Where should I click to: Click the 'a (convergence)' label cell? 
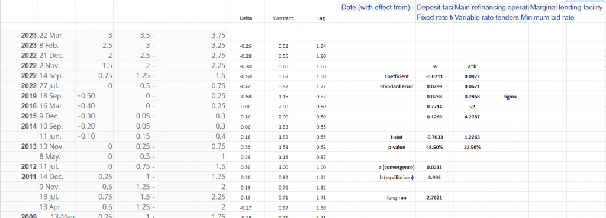point(396,167)
